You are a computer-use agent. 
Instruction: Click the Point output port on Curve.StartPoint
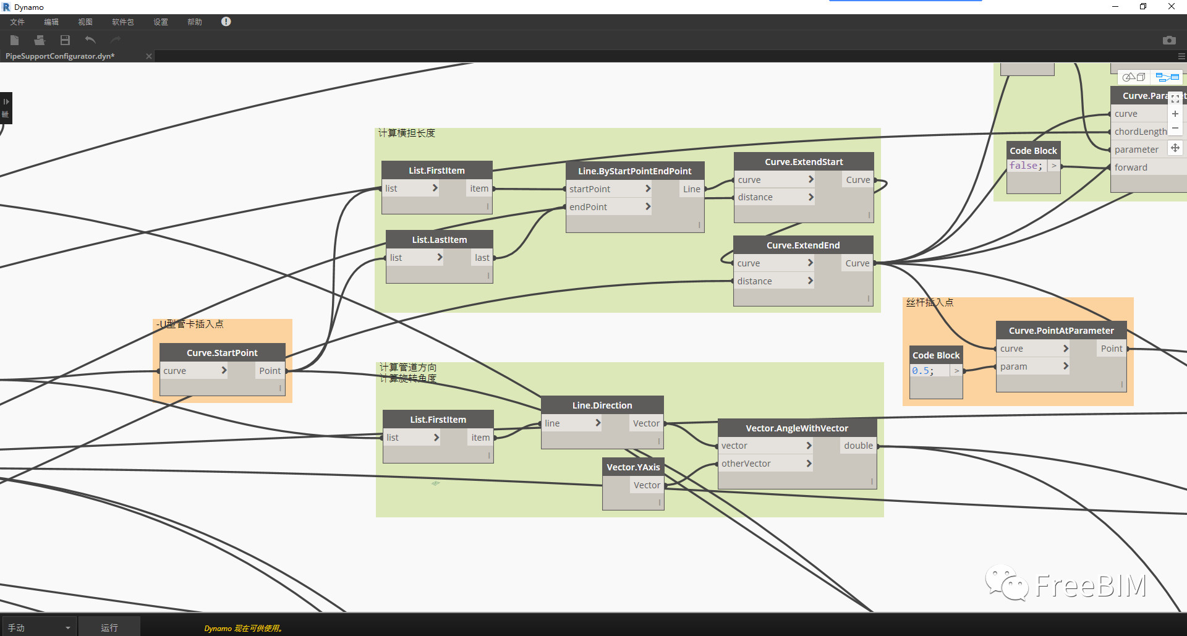[x=270, y=371]
